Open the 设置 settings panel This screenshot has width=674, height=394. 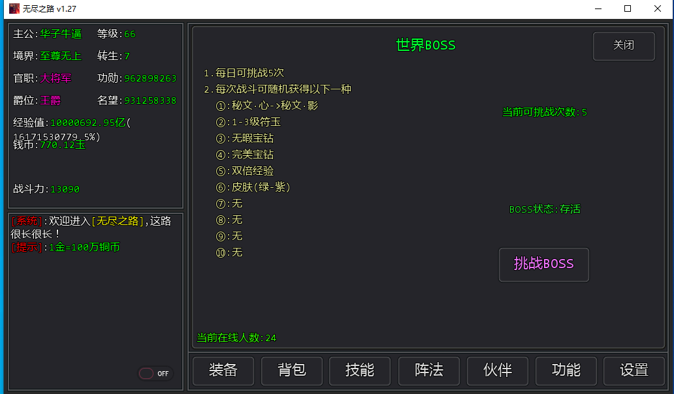[x=634, y=371]
